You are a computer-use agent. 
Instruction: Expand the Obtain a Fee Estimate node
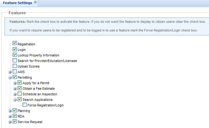coord(15,89)
